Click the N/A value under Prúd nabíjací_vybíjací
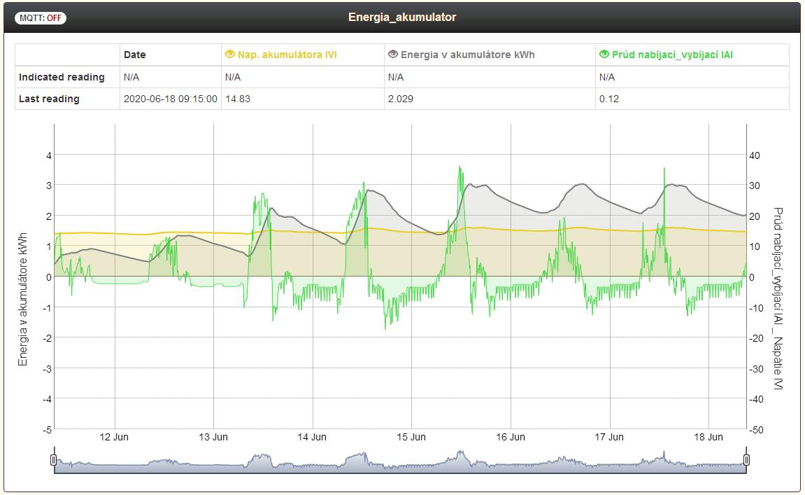 click(607, 77)
